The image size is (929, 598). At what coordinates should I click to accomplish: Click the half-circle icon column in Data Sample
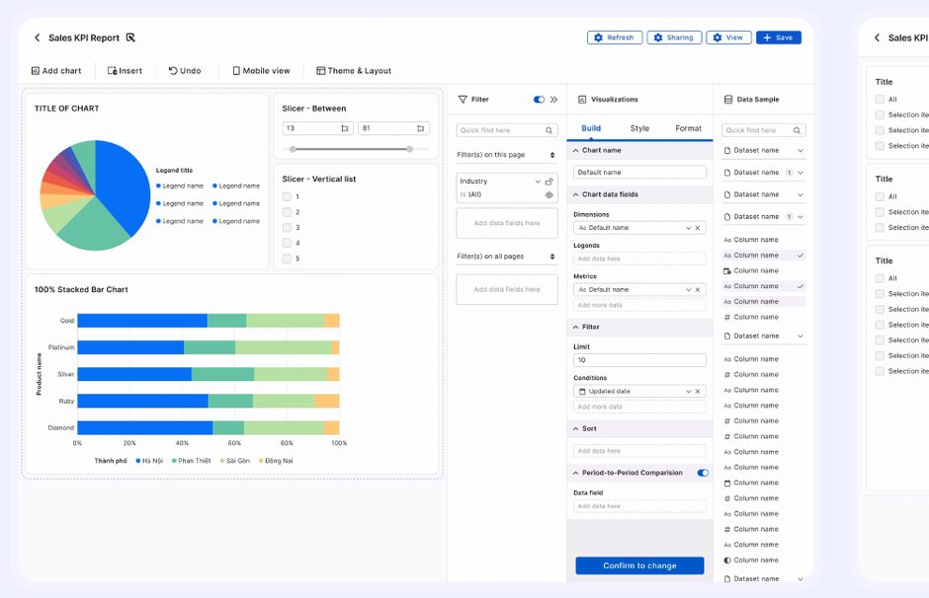(727, 561)
